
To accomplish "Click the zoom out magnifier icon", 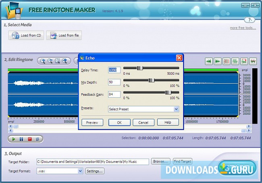I will [x=50, y=61].
